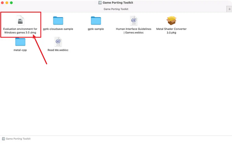Click the 'gptk-sample' folder name
The width and height of the screenshot is (232, 144).
pos(96,29)
